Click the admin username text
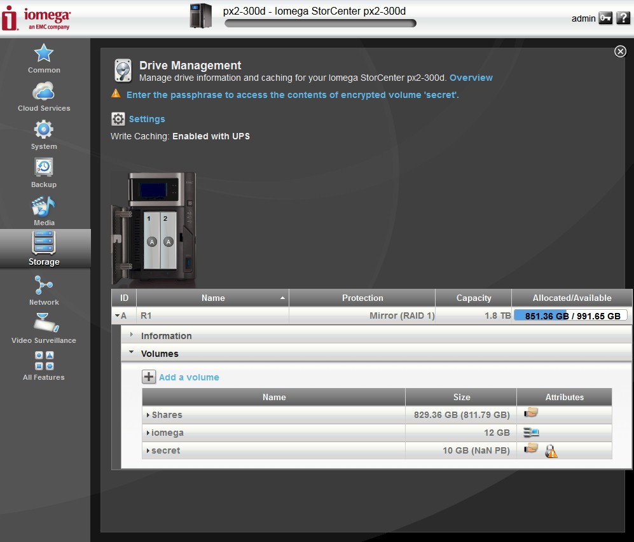634x542 pixels. pos(584,18)
